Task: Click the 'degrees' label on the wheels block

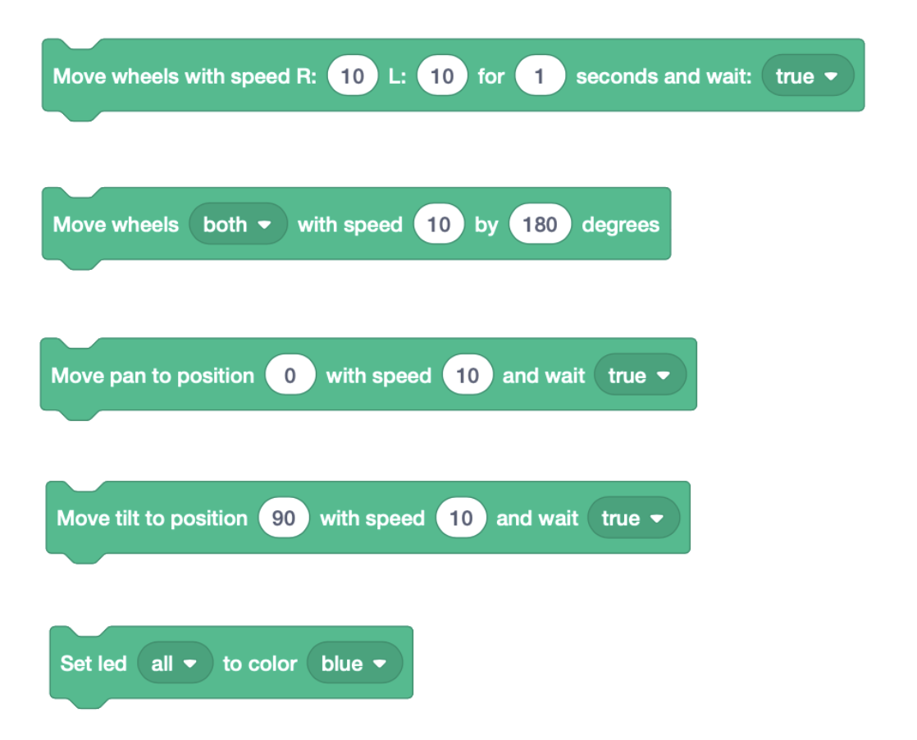Action: [620, 225]
